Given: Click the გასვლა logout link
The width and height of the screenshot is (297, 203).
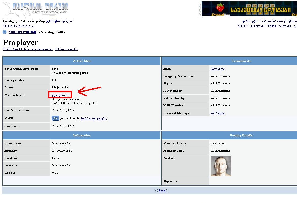Looking at the screenshot, I should click(67, 21).
